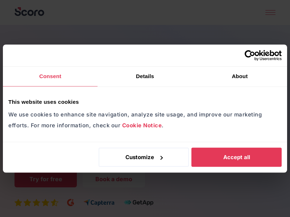Click the GetApp logo

point(138,203)
